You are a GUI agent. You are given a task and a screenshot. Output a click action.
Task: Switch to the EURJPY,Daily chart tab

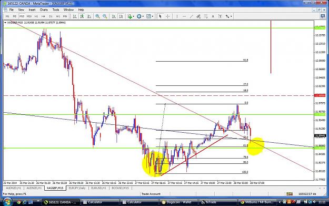coord(77,188)
